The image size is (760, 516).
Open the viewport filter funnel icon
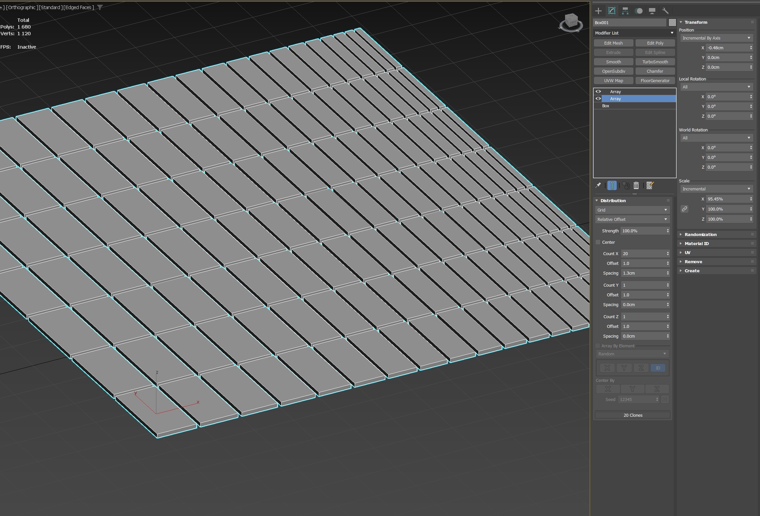(100, 7)
